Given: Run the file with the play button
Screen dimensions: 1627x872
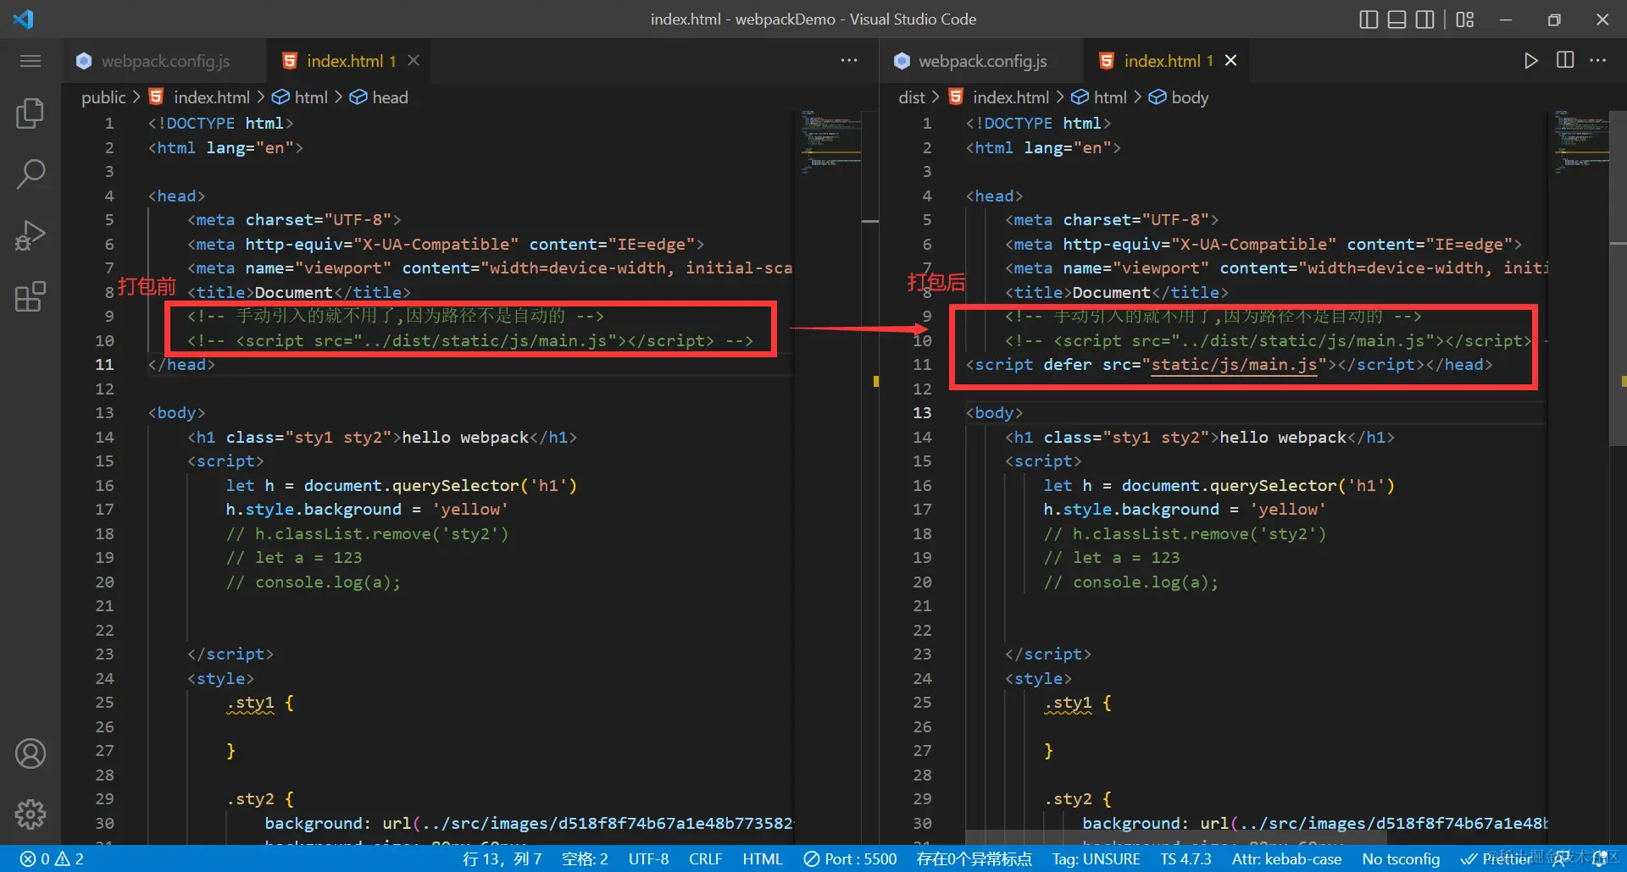Looking at the screenshot, I should tap(1530, 61).
